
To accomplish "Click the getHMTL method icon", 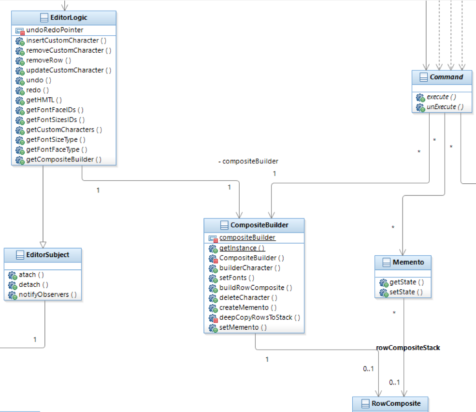I will pyautogui.click(x=20, y=100).
